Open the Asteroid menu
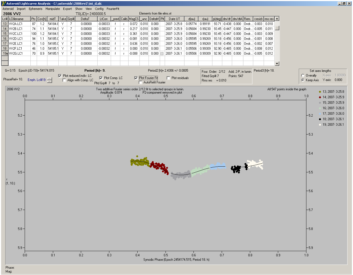The height and width of the screenshot is (275, 353). point(8,9)
